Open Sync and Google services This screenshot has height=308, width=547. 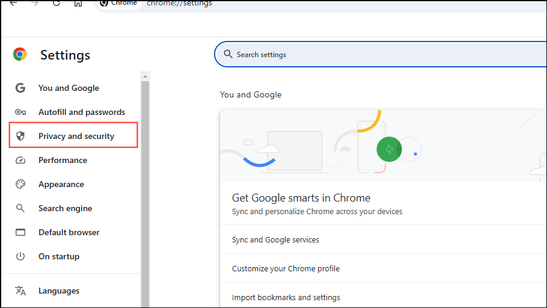383,239
